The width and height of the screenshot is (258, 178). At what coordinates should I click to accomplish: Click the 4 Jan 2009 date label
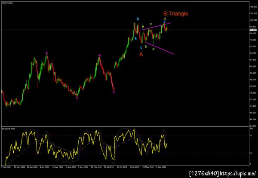coord(45,167)
